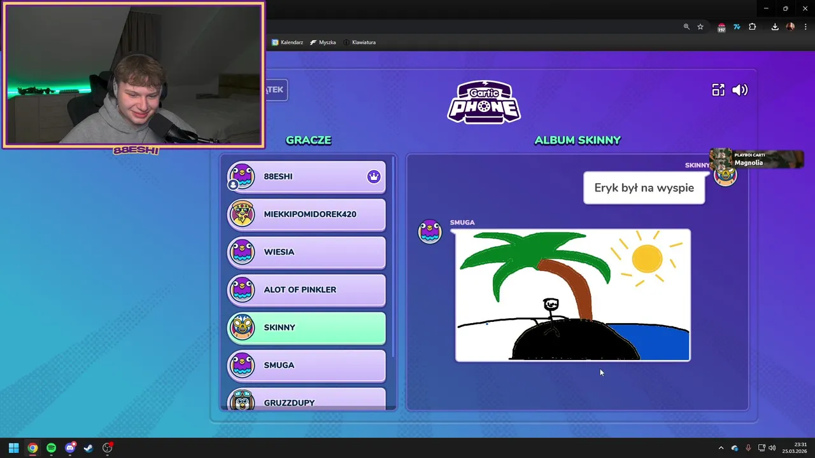Open Chrome downloads

point(775,27)
